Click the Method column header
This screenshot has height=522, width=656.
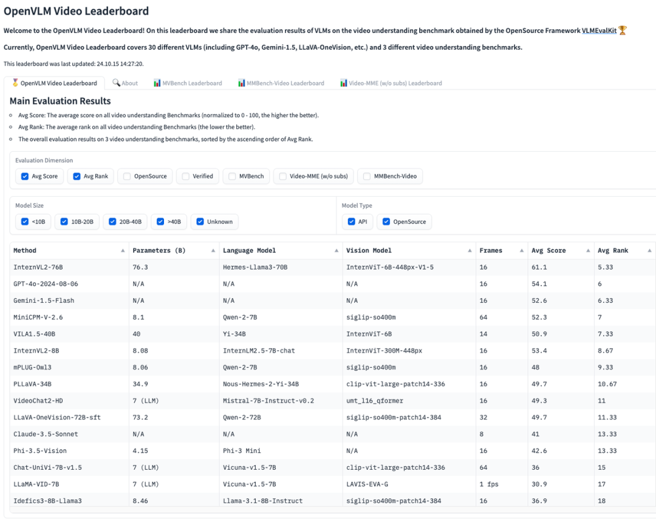coord(69,251)
